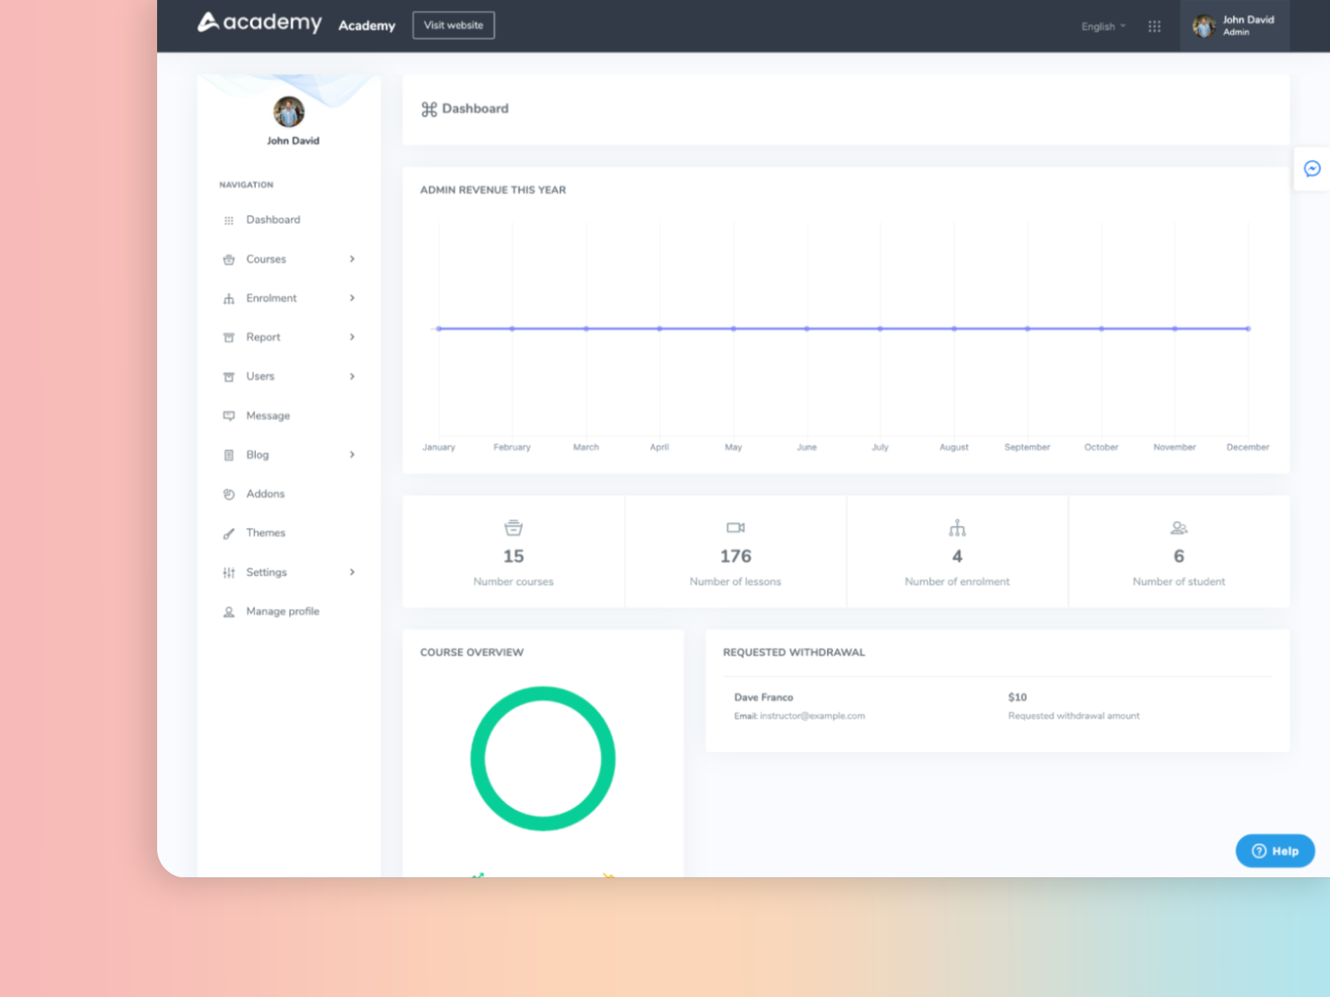Expand the Settings submenu chevron
This screenshot has width=1330, height=997.
[352, 572]
